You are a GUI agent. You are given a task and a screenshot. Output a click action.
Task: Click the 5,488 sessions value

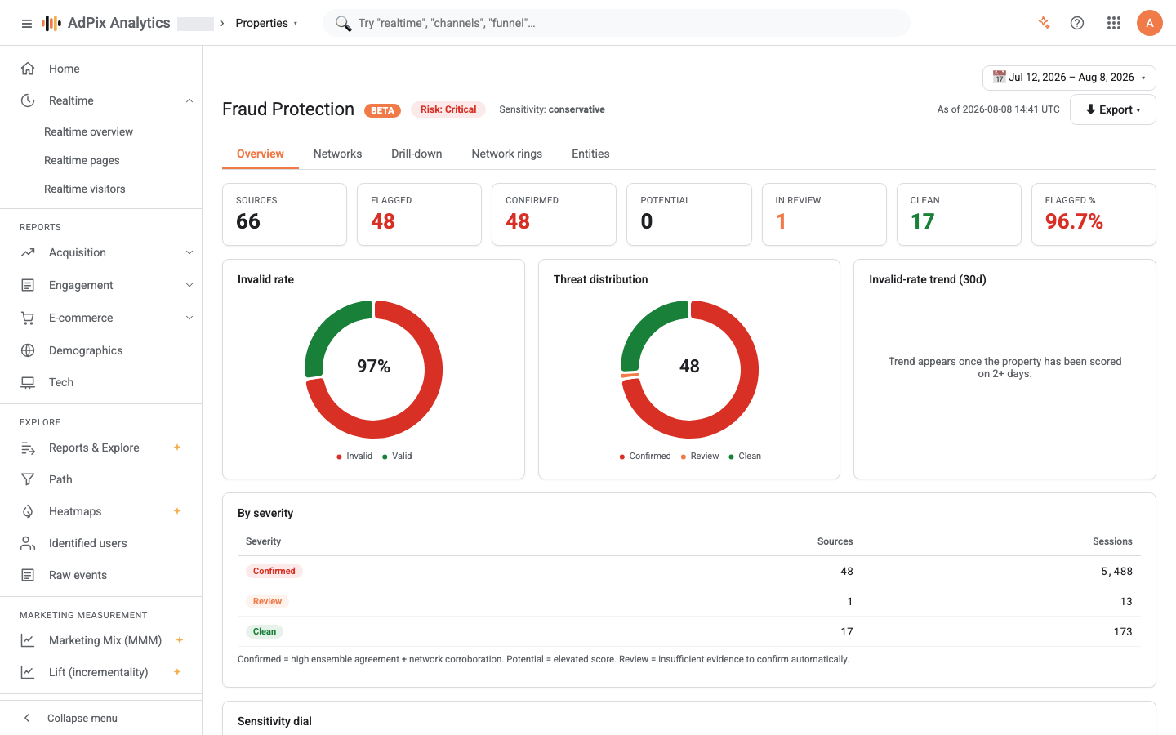click(1116, 571)
